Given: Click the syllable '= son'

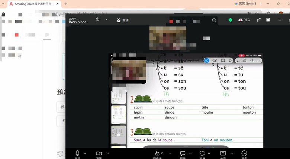Looking at the screenshot, I should (180, 81).
